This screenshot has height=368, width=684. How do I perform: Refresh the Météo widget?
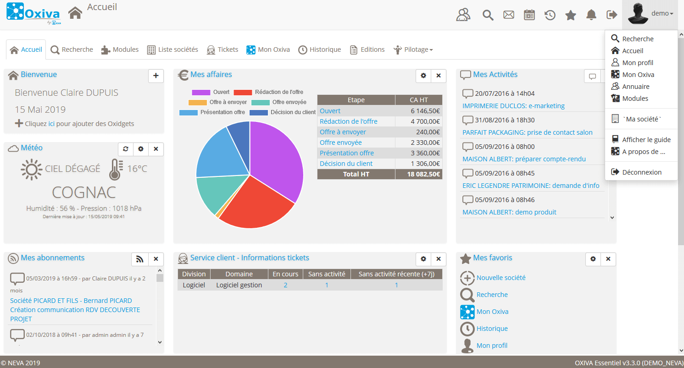[126, 149]
